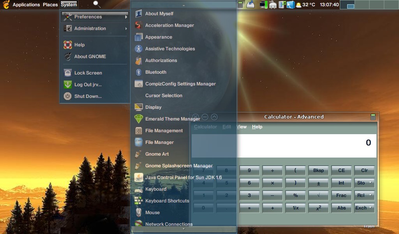Open Calculator's View menu
The width and height of the screenshot is (399, 234).
242,127
